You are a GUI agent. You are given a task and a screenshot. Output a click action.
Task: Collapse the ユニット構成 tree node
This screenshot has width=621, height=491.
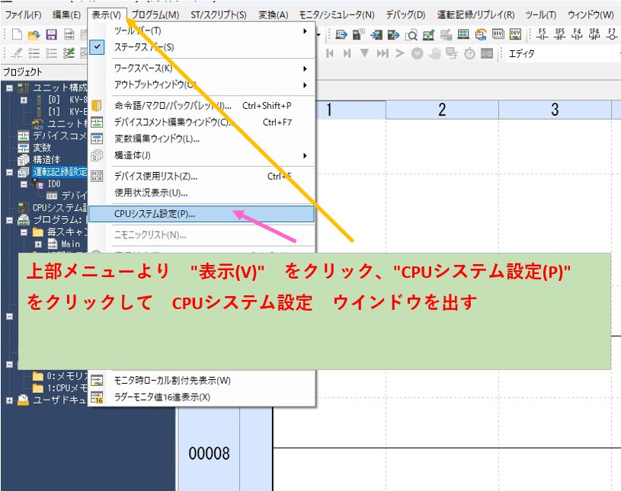pos(9,88)
